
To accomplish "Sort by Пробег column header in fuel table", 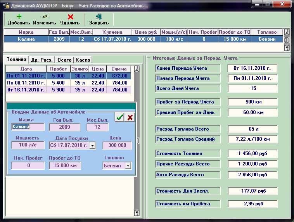I will coord(59,69).
